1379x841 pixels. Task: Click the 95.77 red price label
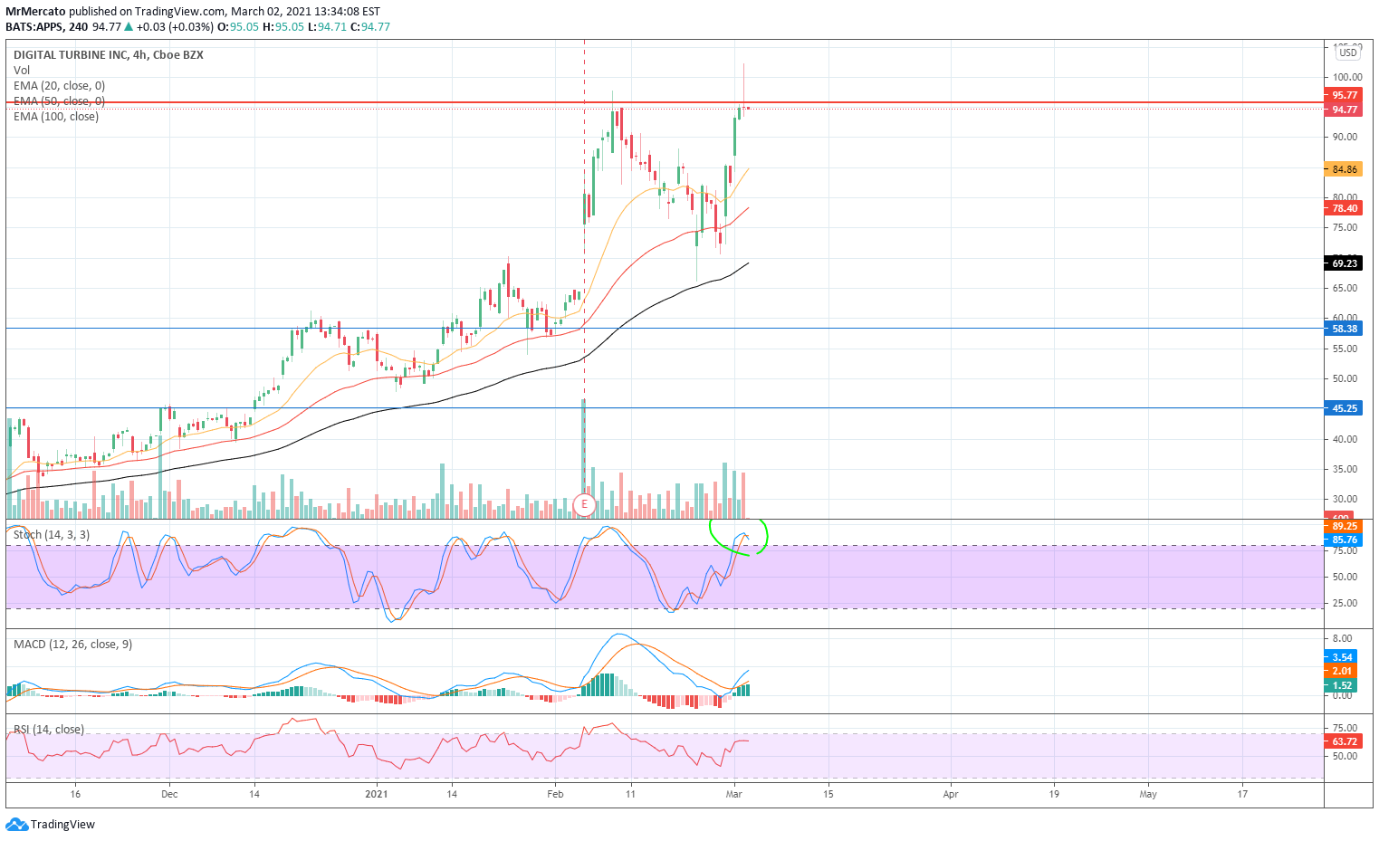coord(1345,95)
